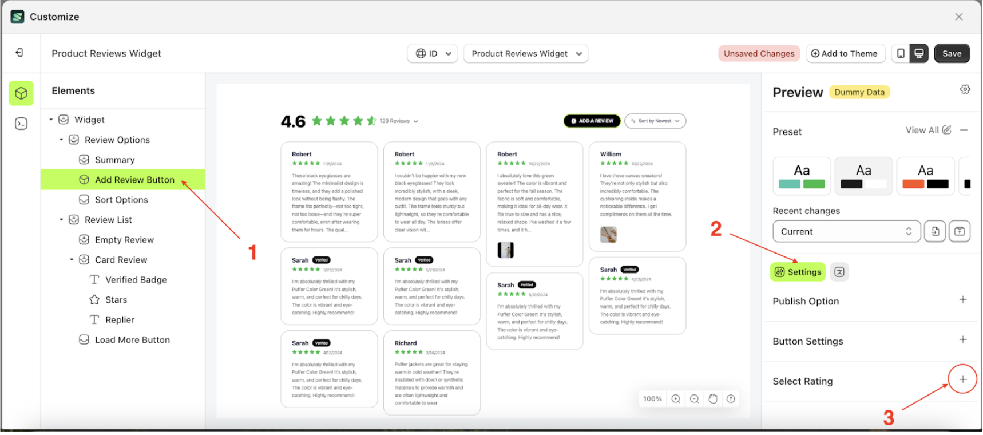Open the code console sidebar icon
983x435 pixels.
[x=21, y=124]
